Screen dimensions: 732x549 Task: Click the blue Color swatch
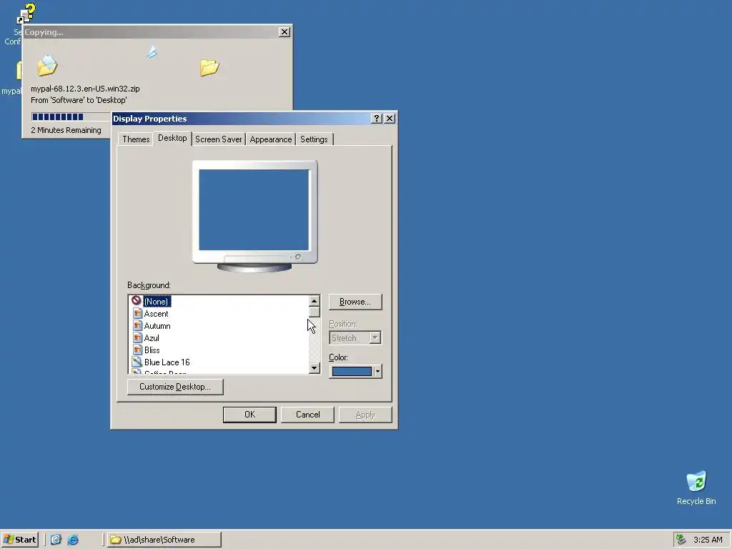pos(352,371)
